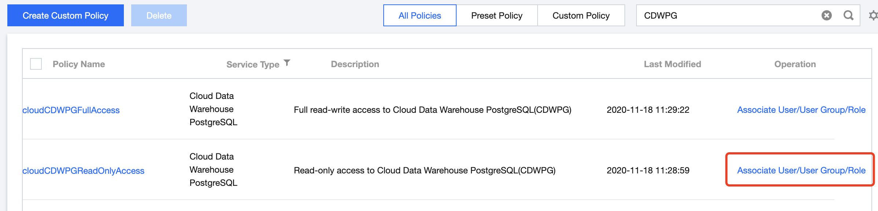The image size is (878, 211).
Task: Click the Last Modified column header
Action: [672, 64]
